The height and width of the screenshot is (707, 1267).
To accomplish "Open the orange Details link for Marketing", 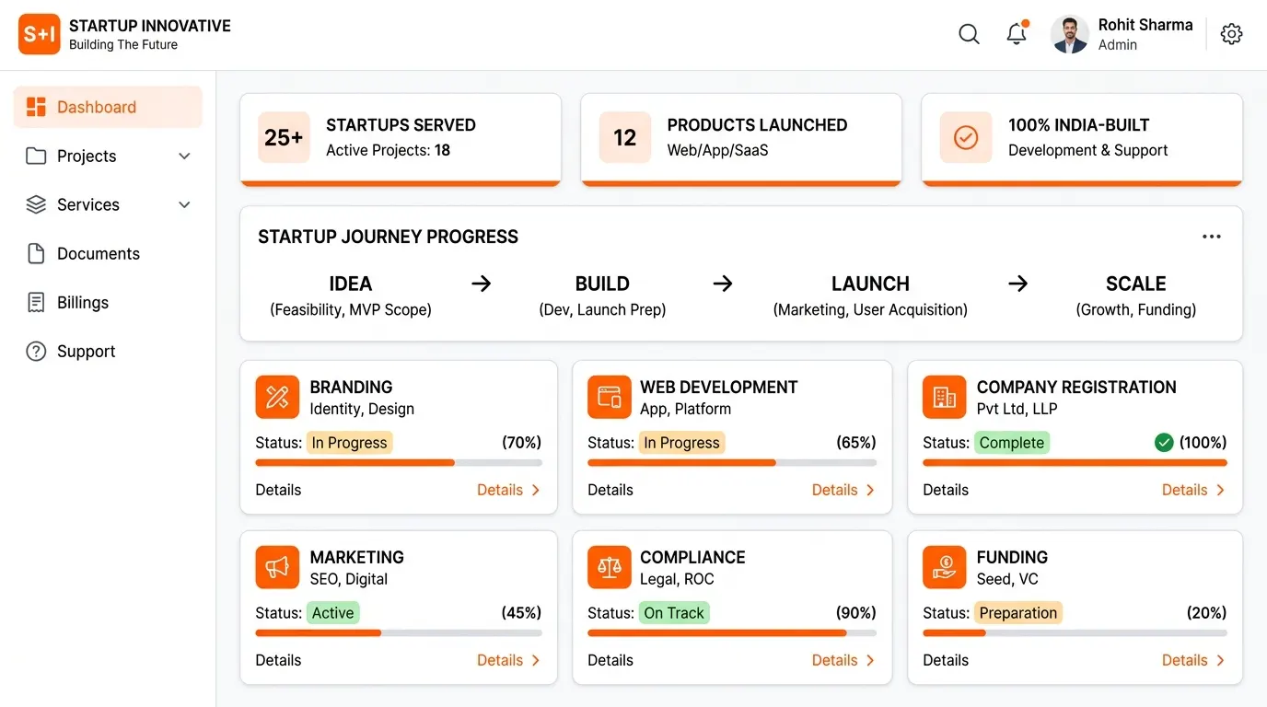I will tap(508, 660).
